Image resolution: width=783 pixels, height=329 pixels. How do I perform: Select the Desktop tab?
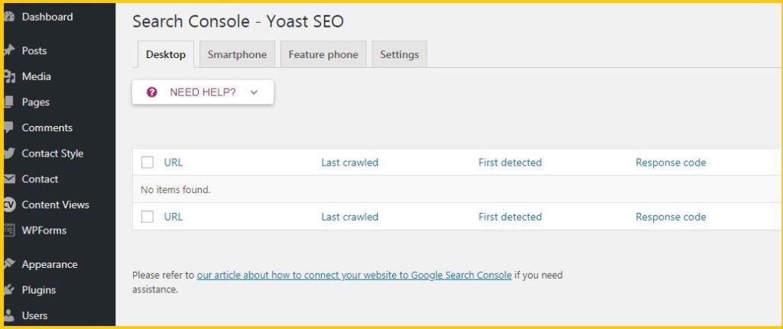166,54
